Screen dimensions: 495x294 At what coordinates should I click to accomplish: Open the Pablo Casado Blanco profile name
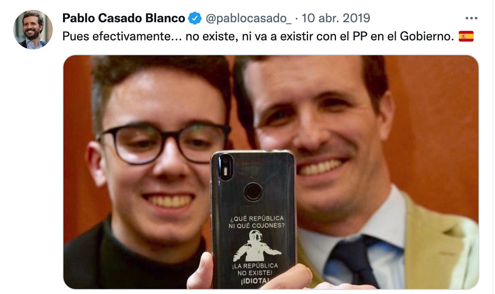(124, 19)
